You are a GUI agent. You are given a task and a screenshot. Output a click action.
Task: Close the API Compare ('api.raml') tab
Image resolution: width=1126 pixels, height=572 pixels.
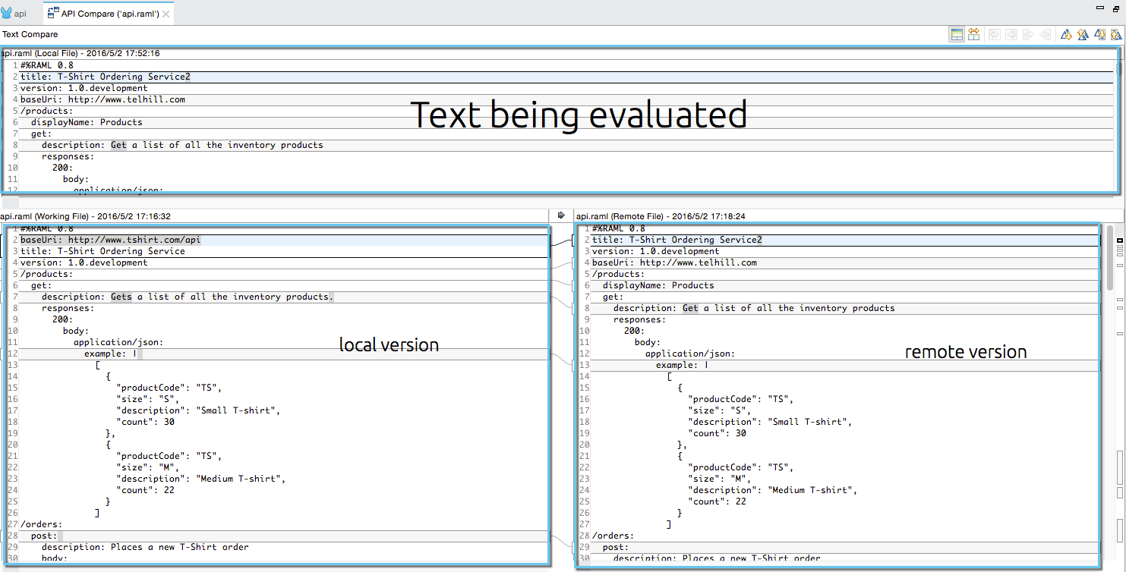point(168,12)
